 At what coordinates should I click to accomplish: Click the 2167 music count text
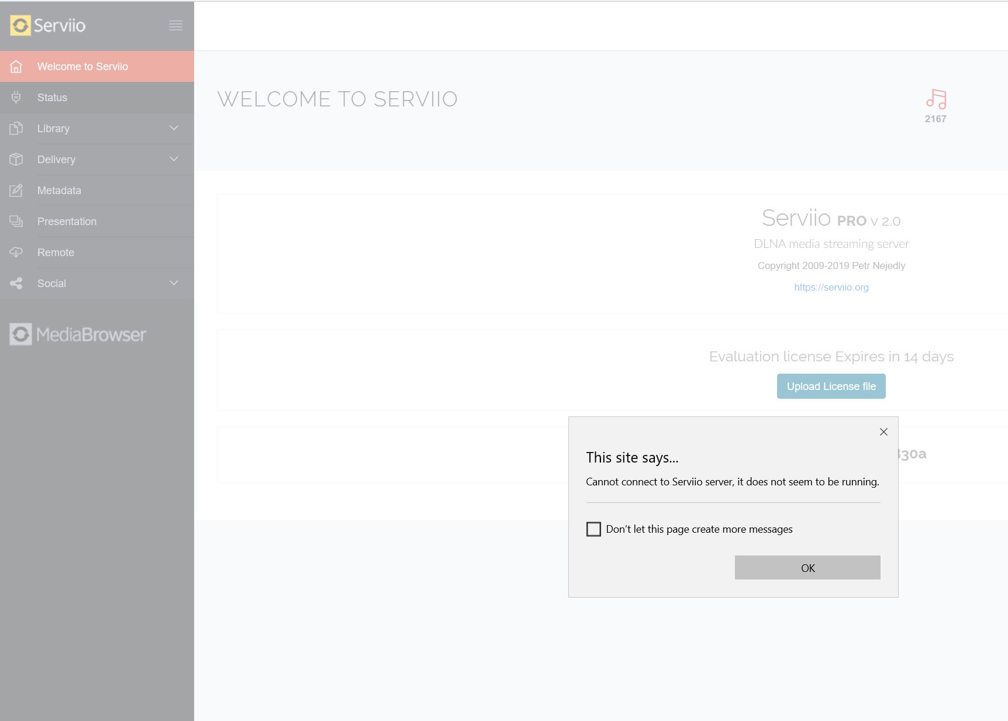point(935,119)
